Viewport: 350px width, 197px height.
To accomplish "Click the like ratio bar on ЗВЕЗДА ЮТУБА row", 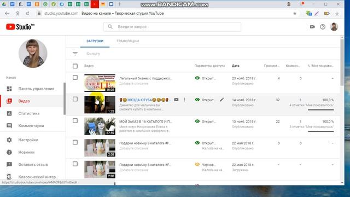I will tap(321, 110).
